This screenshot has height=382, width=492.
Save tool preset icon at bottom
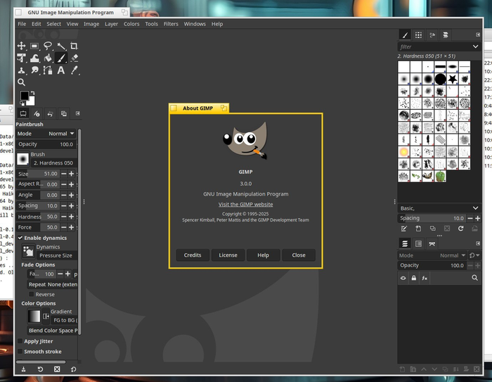click(23, 369)
